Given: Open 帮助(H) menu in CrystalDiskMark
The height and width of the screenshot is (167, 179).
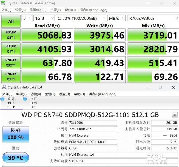Looking at the screenshot, I should (70, 10).
